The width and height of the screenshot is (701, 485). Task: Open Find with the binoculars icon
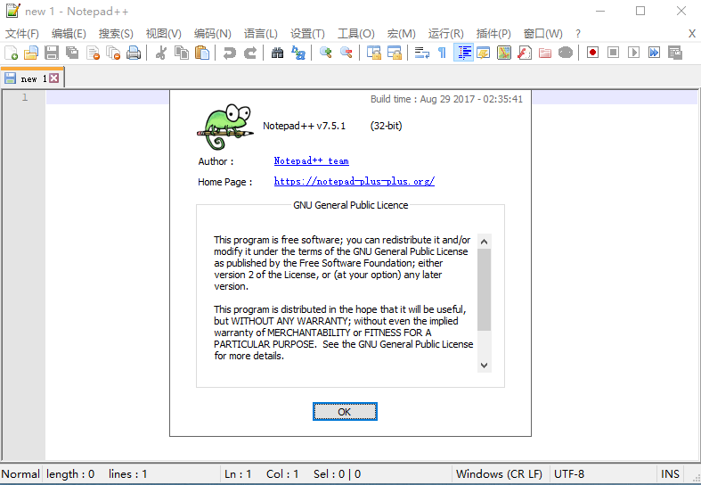coord(277,53)
